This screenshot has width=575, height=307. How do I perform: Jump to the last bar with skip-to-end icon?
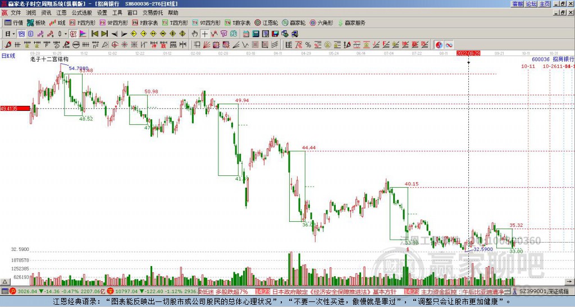tap(104, 34)
